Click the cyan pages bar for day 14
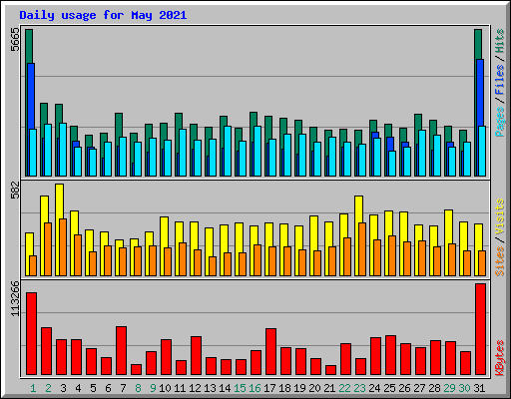Image resolution: width=511 pixels, height=399 pixels. (228, 151)
